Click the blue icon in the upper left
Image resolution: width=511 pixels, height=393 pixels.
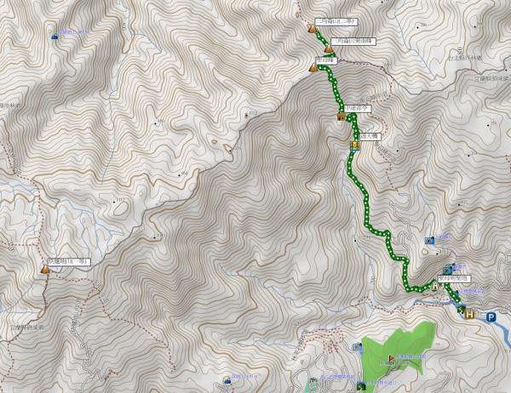[55, 37]
